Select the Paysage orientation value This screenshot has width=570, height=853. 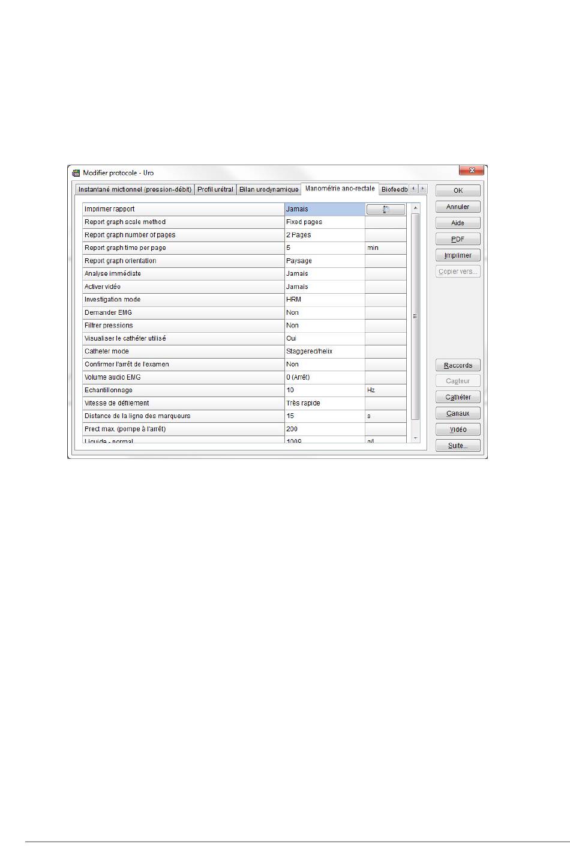pyautogui.click(x=325, y=261)
